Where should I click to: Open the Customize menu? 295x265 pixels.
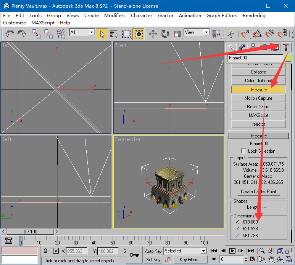click(15, 23)
